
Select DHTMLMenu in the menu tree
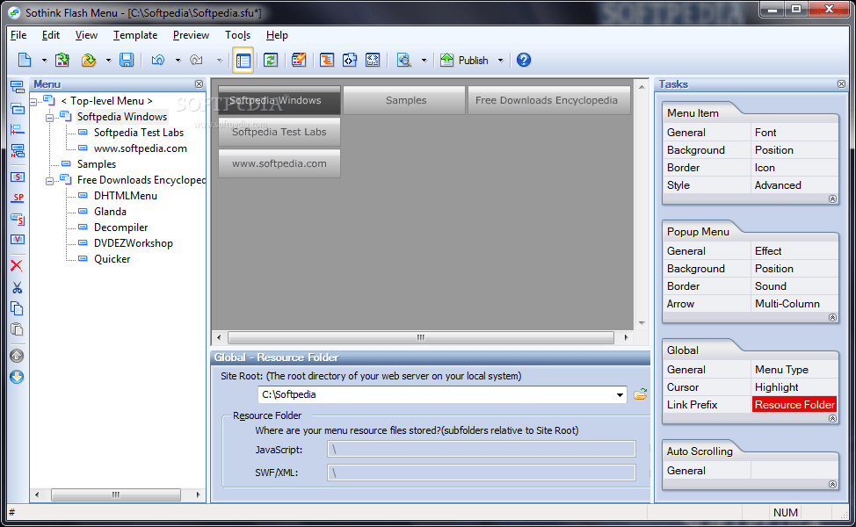pyautogui.click(x=126, y=196)
